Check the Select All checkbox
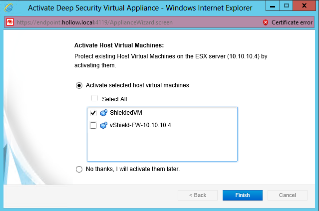 click(x=94, y=98)
